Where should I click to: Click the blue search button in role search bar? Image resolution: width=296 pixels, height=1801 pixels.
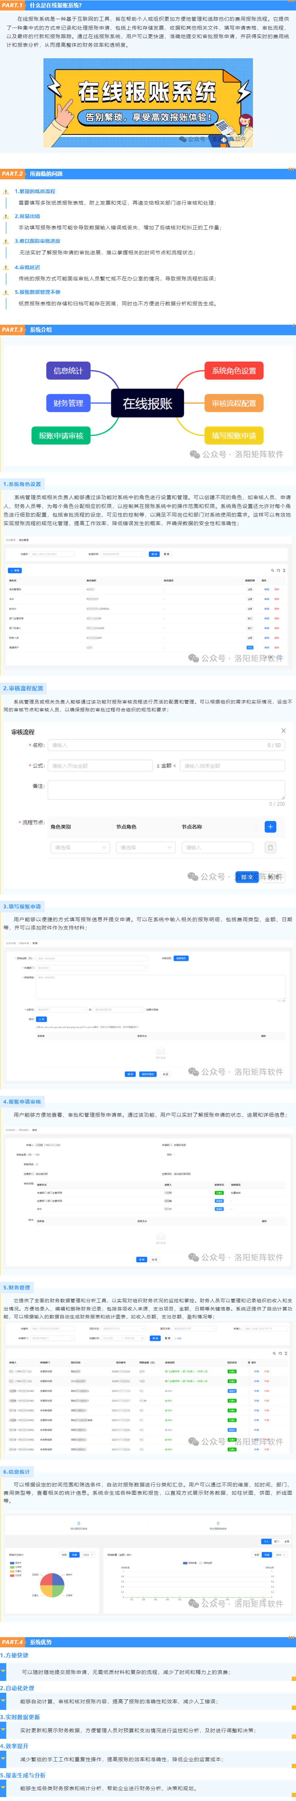point(154,554)
